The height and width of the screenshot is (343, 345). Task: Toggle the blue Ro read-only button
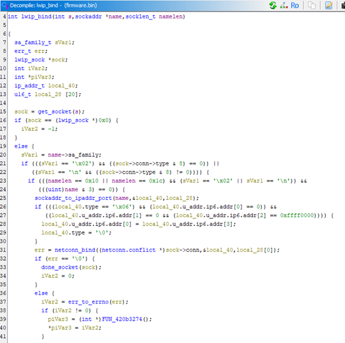(295, 5)
